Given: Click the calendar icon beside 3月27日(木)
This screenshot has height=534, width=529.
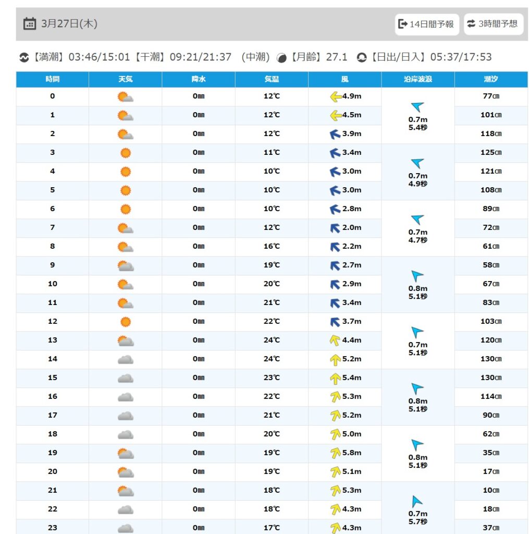Looking at the screenshot, I should 30,24.
